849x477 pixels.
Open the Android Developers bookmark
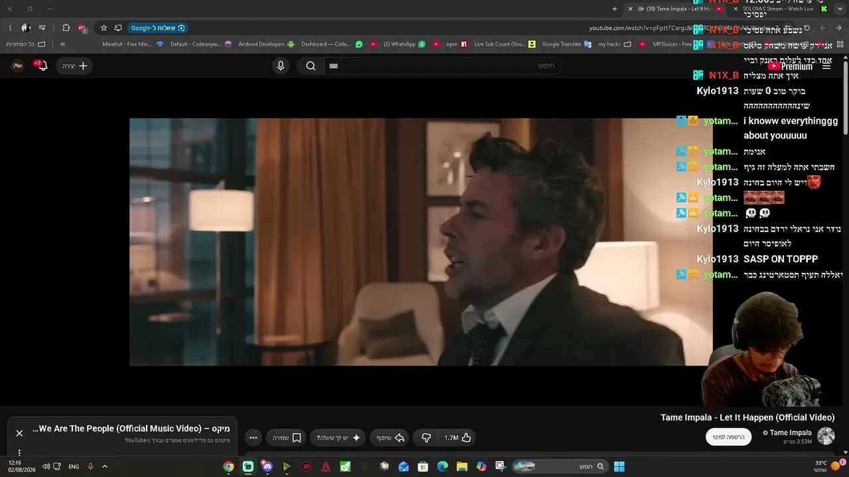coord(267,44)
